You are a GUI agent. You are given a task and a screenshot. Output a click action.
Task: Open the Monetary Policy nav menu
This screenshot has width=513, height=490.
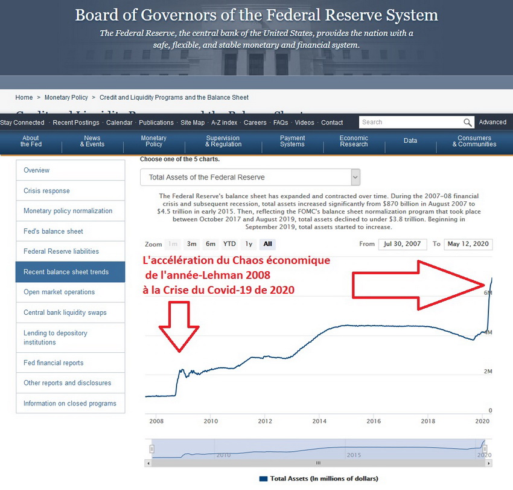point(154,141)
